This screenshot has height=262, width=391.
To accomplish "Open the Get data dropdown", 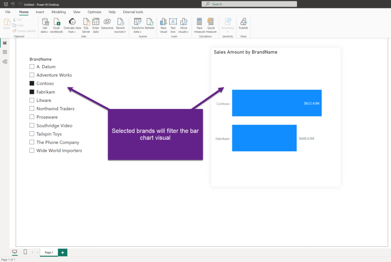I will [45, 26].
